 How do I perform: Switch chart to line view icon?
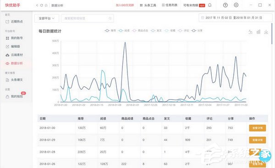pos(250,32)
